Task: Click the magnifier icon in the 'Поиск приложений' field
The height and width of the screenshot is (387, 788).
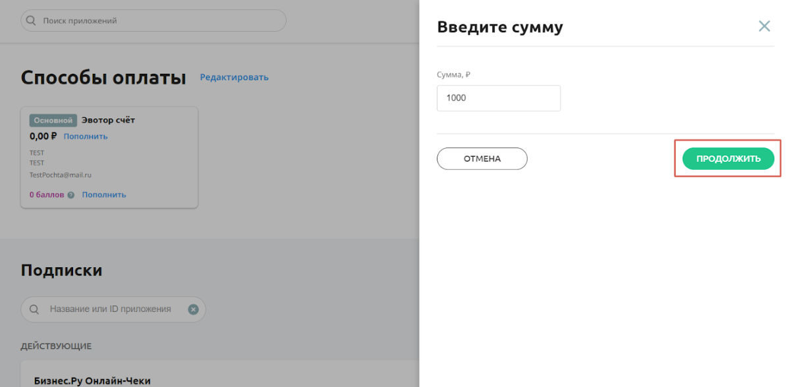Action: 31,21
